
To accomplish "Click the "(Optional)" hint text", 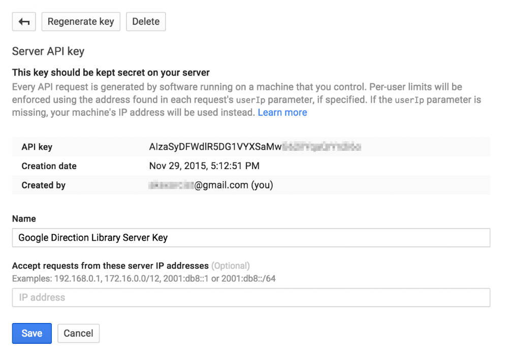I will tap(231, 266).
